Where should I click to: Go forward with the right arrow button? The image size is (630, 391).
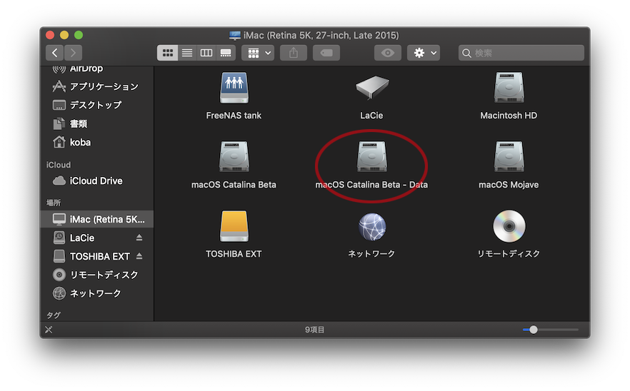(x=73, y=53)
